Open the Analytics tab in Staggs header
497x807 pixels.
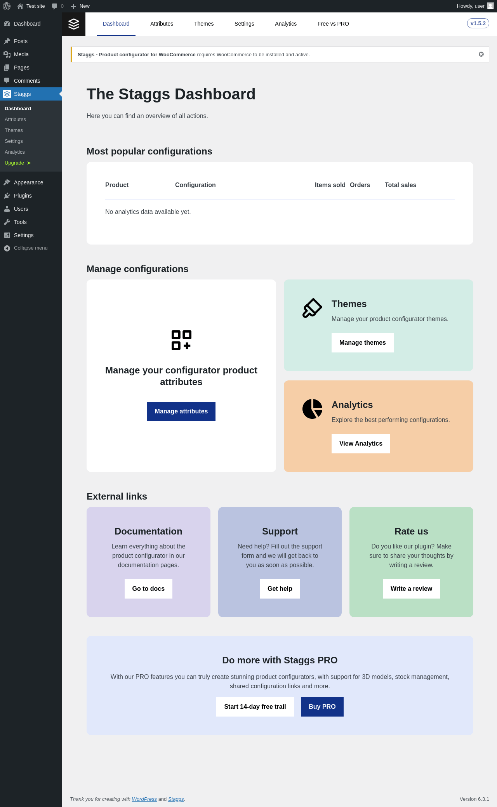[286, 24]
